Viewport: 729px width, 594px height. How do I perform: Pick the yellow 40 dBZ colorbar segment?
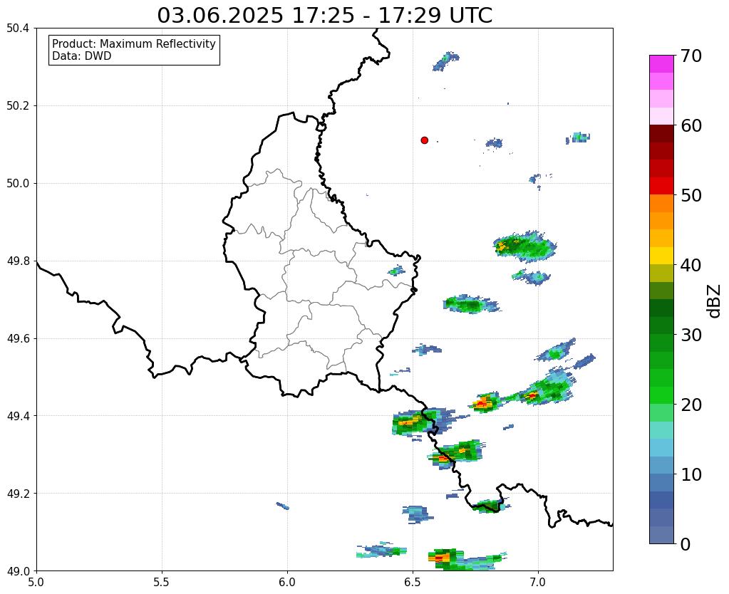[x=661, y=256]
